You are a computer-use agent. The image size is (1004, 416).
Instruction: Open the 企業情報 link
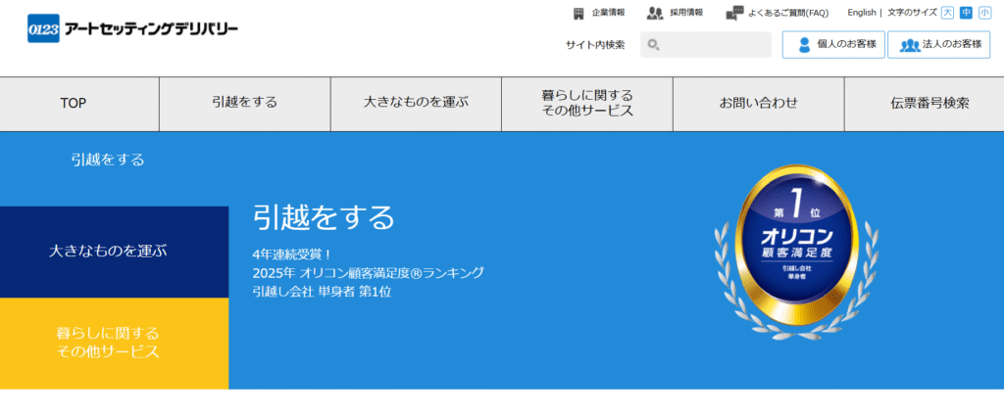[608, 13]
